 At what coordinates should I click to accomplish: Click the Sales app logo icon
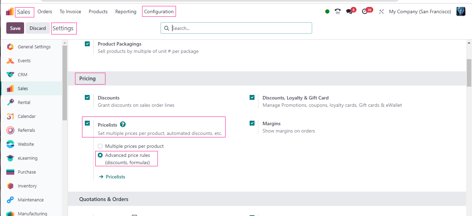point(10,12)
